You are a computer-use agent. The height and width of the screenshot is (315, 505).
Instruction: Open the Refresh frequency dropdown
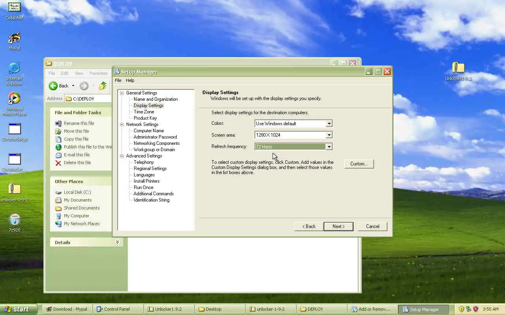329,147
